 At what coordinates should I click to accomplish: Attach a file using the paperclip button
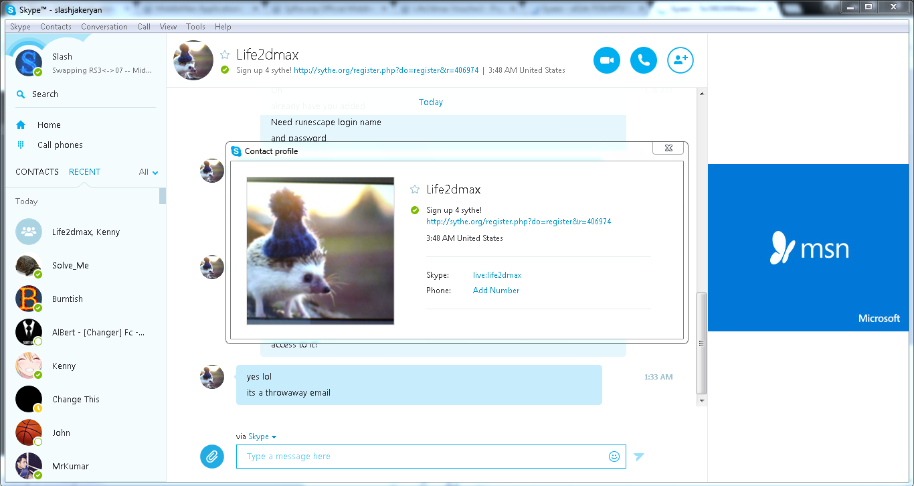211,457
